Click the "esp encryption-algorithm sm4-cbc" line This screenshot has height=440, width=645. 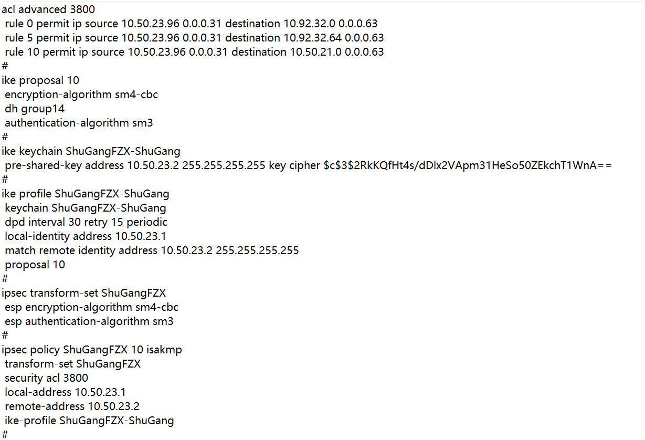[x=92, y=307]
